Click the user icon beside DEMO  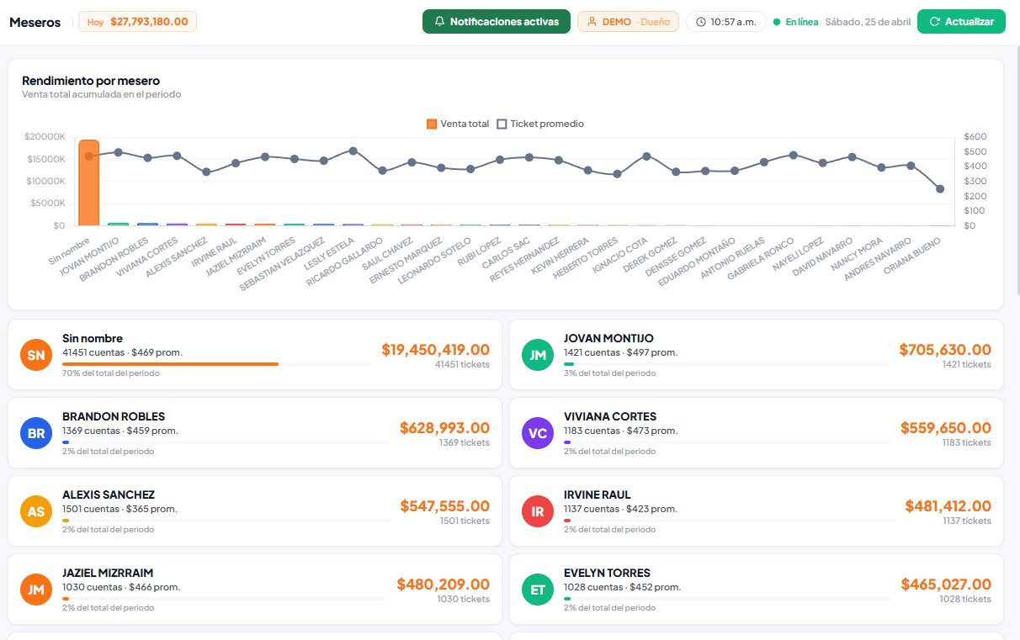(x=592, y=22)
